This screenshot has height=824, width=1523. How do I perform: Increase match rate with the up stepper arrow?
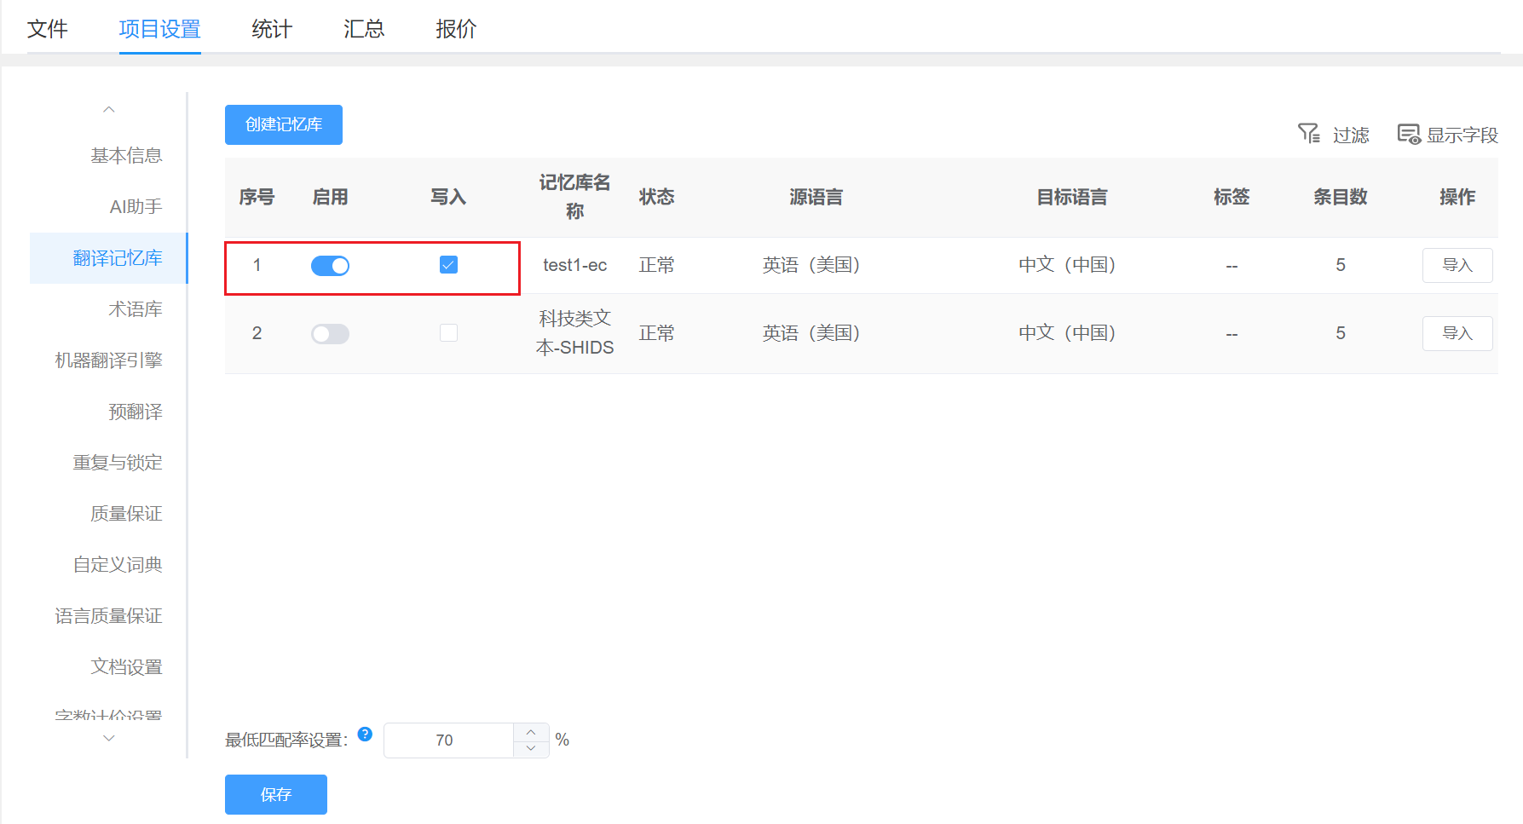(531, 731)
